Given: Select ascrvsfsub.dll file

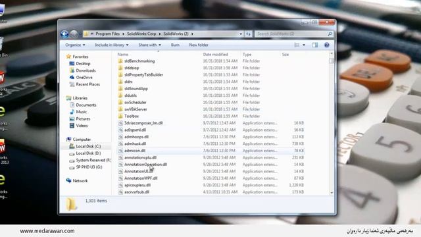Looking at the screenshot, I should (137, 192).
